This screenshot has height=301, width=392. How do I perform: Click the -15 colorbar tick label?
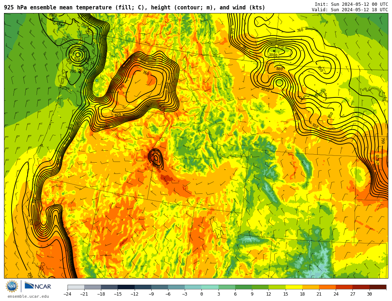click(118, 294)
